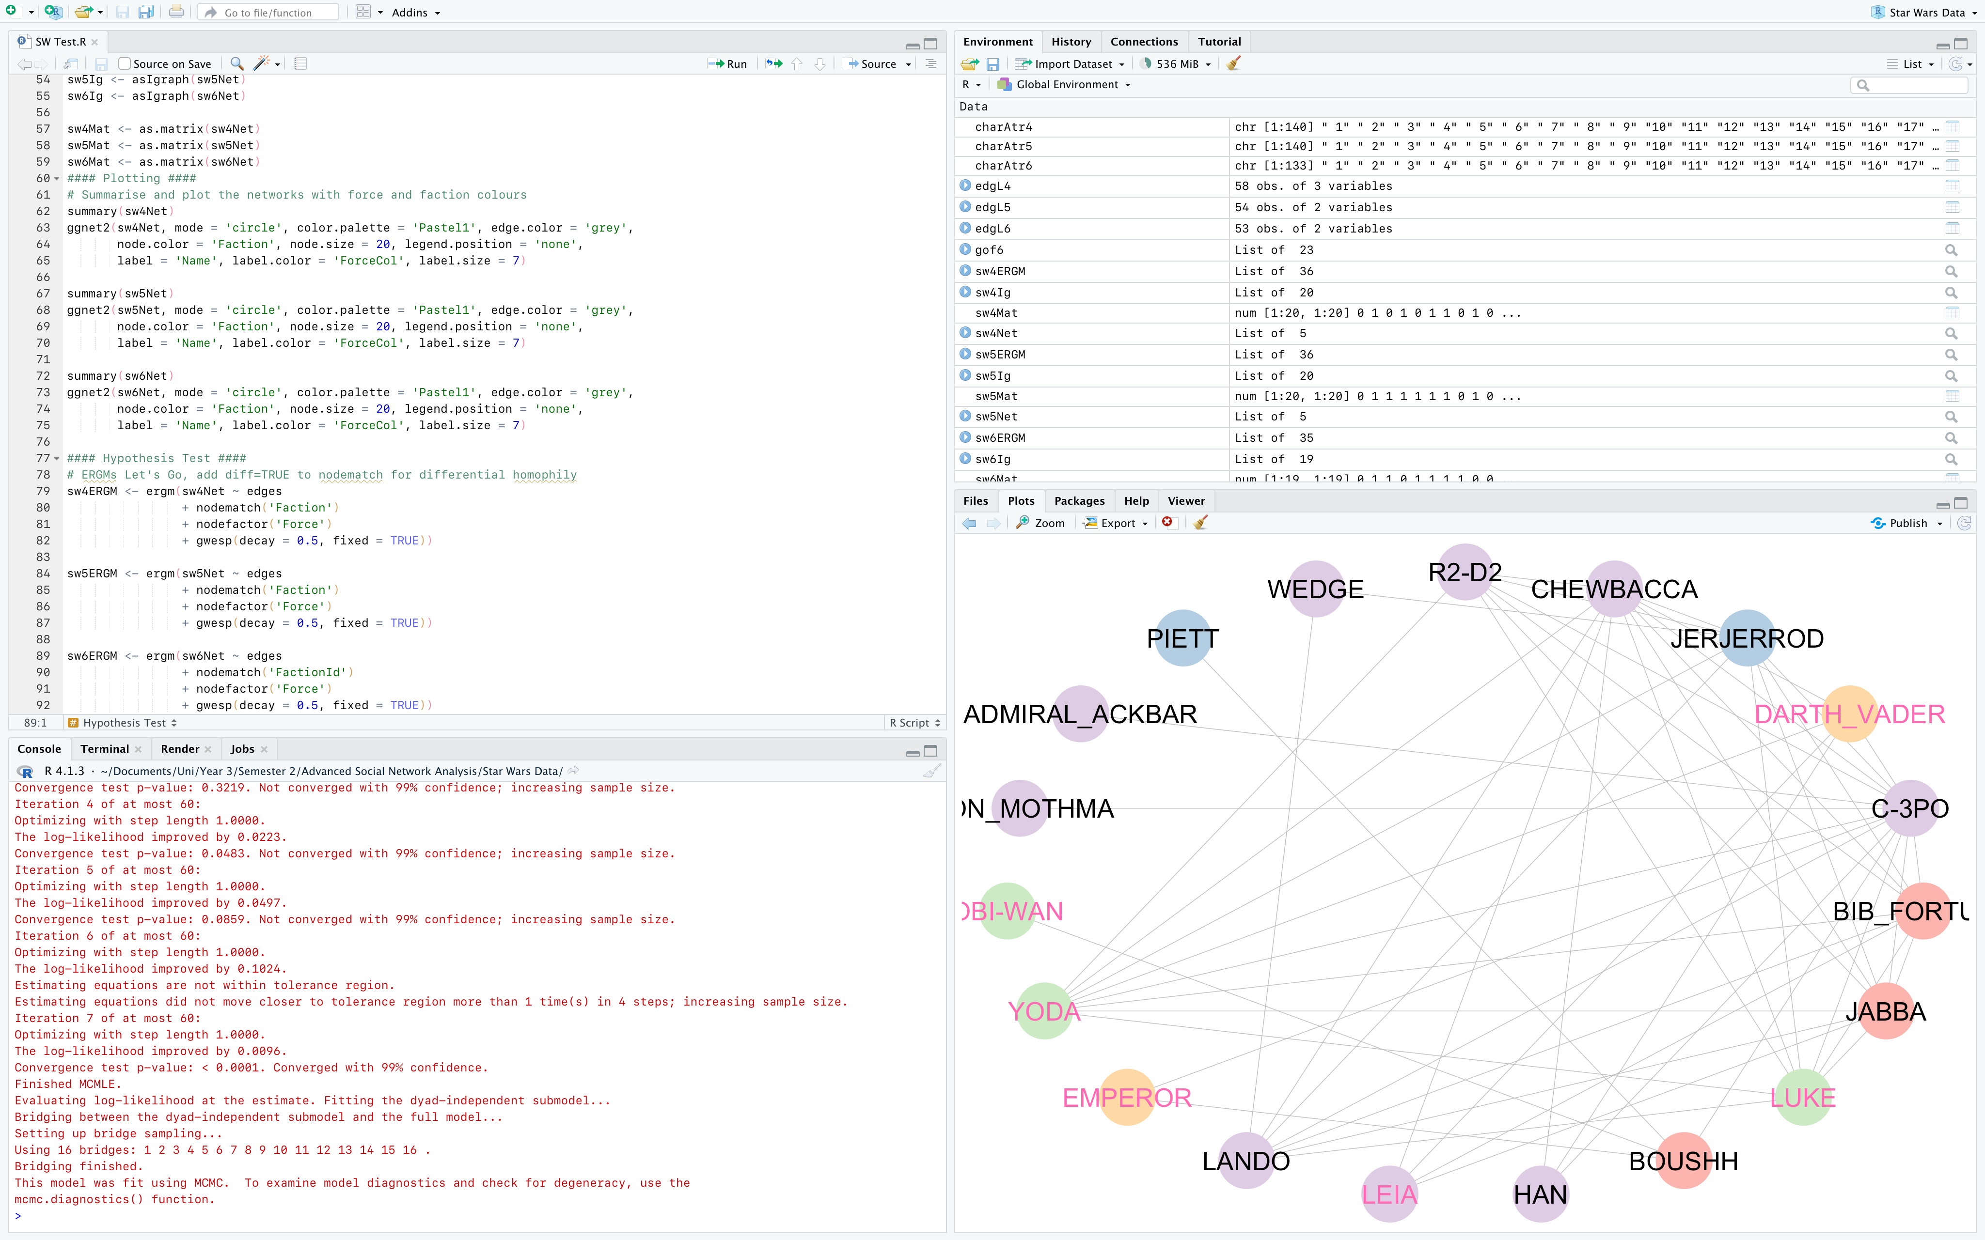1985x1240 pixels.
Task: Open the Hypothesis Test section navigator
Action: (123, 723)
